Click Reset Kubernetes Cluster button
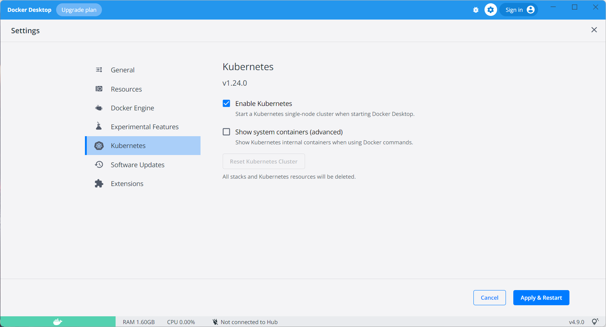The image size is (606, 327). [264, 161]
